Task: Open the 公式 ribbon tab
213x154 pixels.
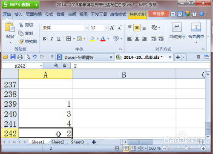Action: tap(49, 14)
